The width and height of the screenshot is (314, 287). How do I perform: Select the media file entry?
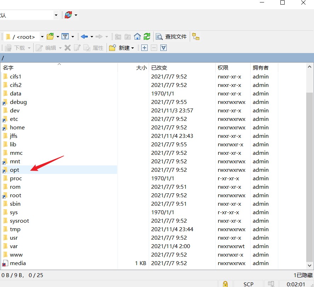pyautogui.click(x=18, y=263)
